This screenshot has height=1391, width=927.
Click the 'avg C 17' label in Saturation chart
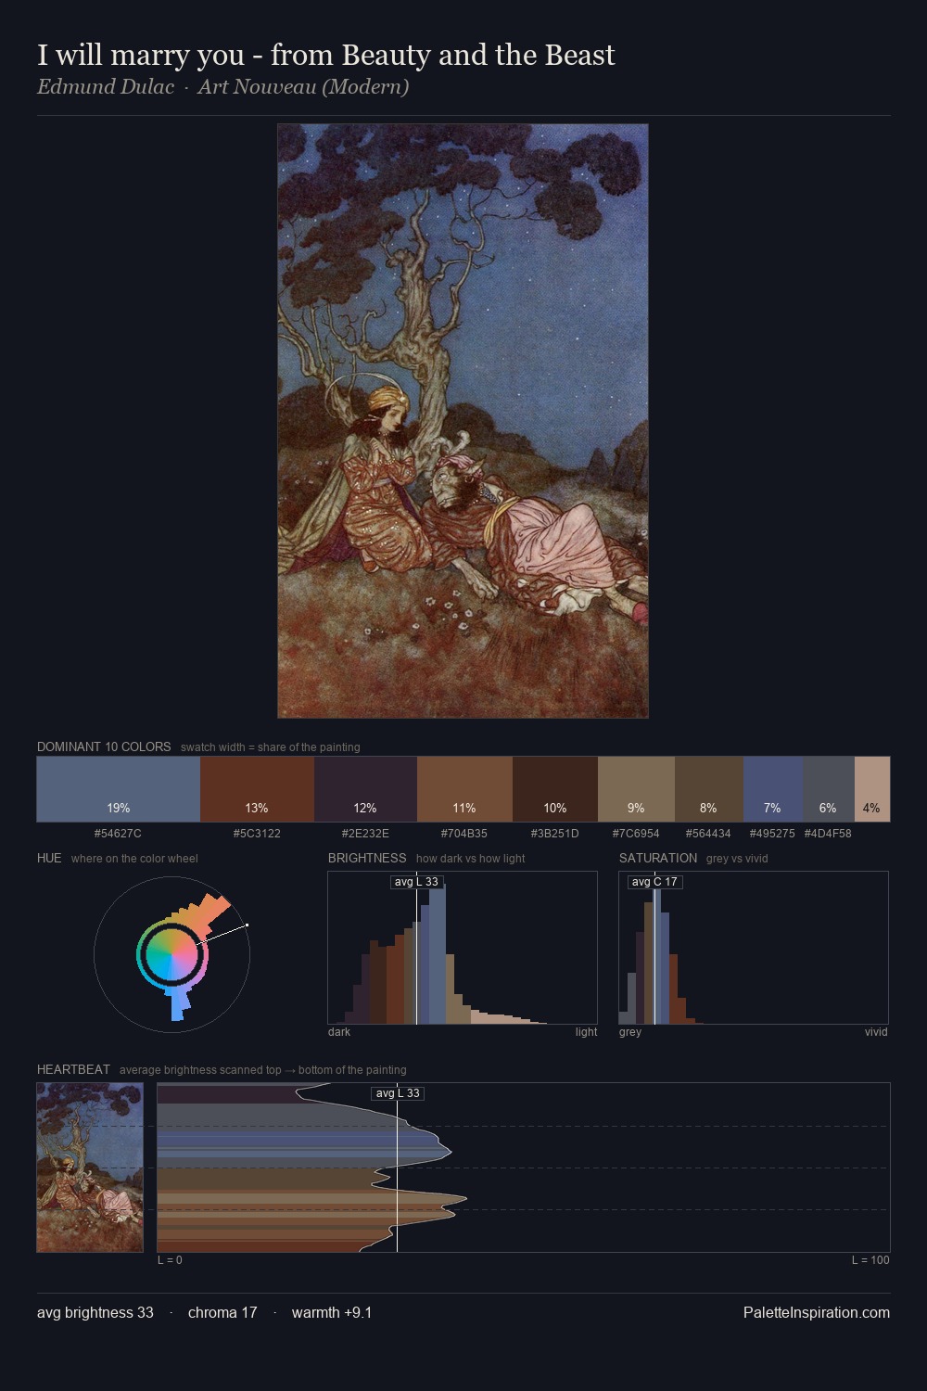654,882
